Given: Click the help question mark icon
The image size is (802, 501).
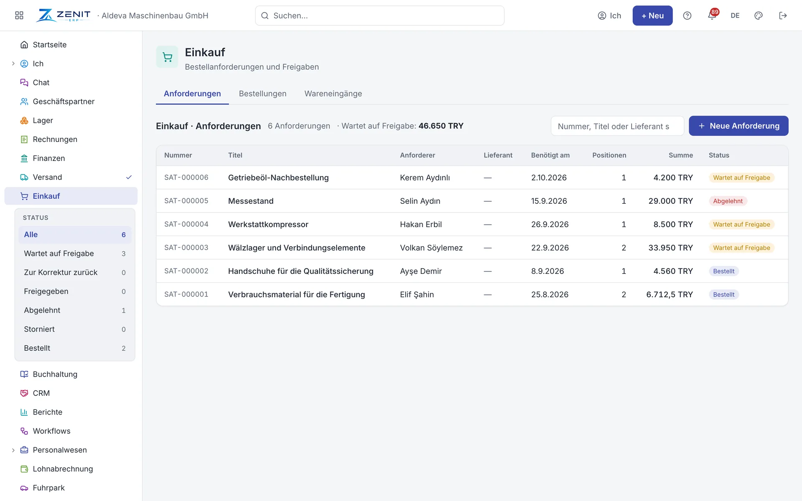Looking at the screenshot, I should 687,15.
